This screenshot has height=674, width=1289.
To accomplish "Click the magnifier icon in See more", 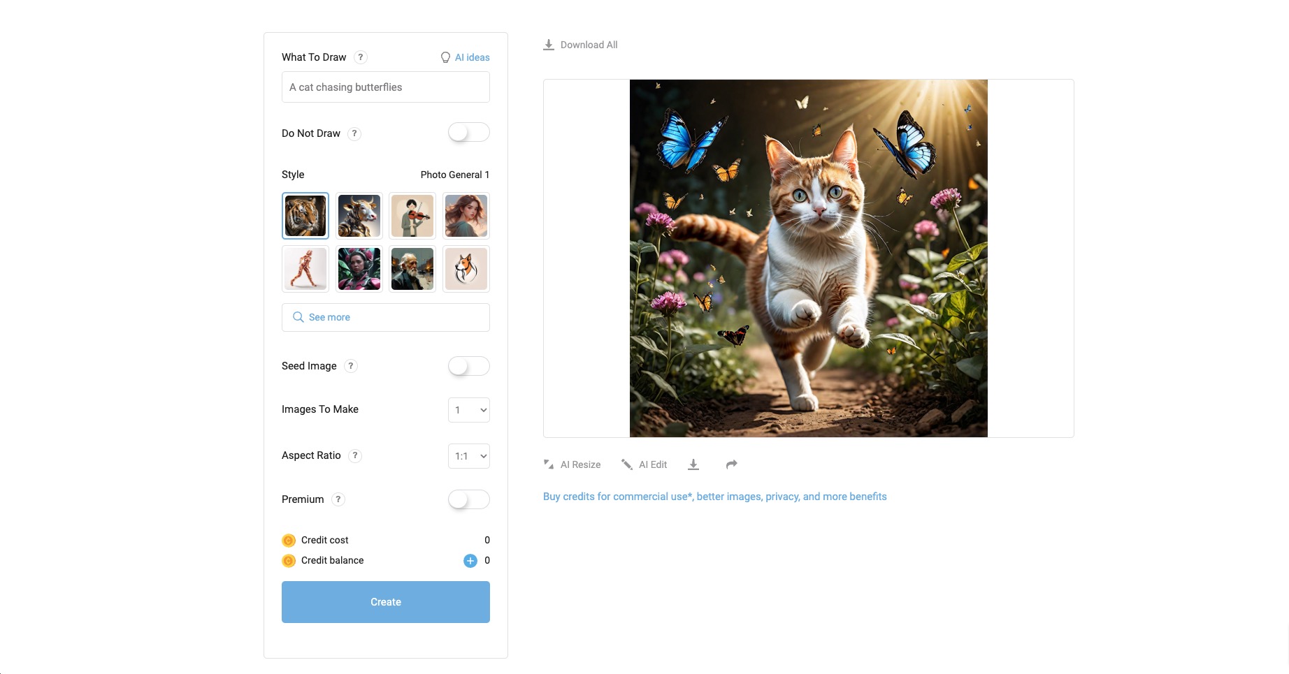I will 298,317.
